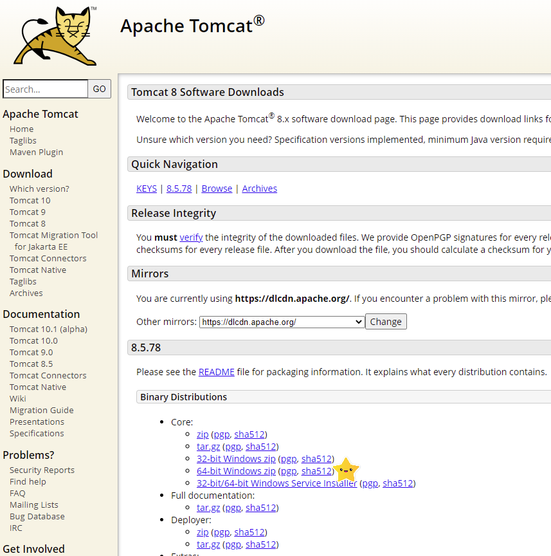551x556 pixels.
Task: Open pgp signature for 32-bit Windows zip
Action: (289, 459)
